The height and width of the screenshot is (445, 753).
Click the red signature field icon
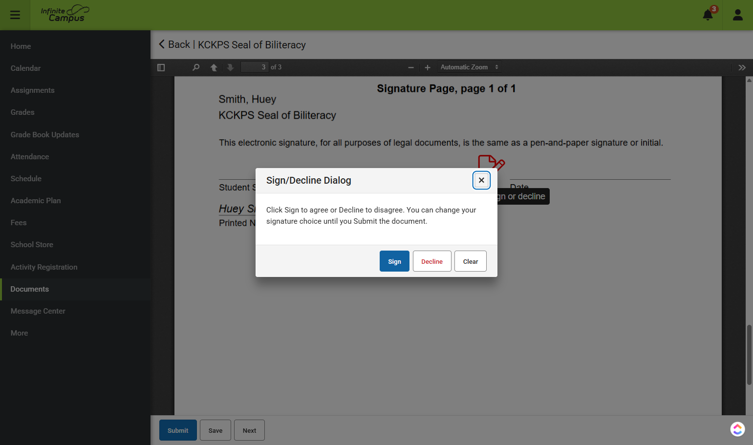point(492,162)
